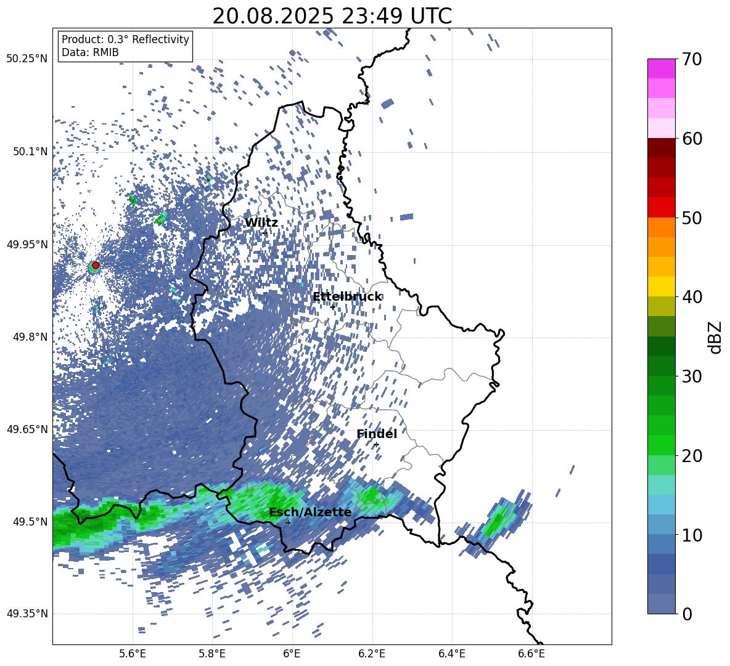Click the 49.65°N latitude label
This screenshot has height=666, width=730.
[x=27, y=429]
